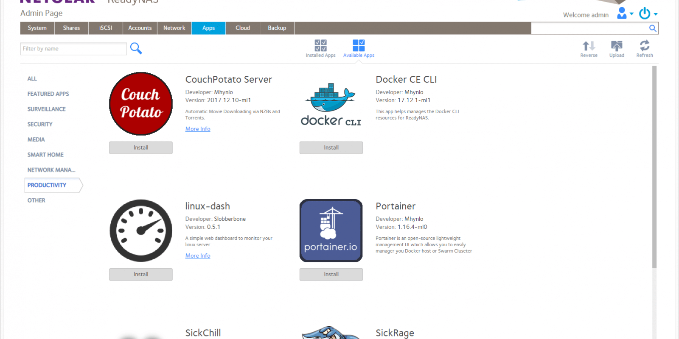
Task: Open the System tab
Action: 37,28
